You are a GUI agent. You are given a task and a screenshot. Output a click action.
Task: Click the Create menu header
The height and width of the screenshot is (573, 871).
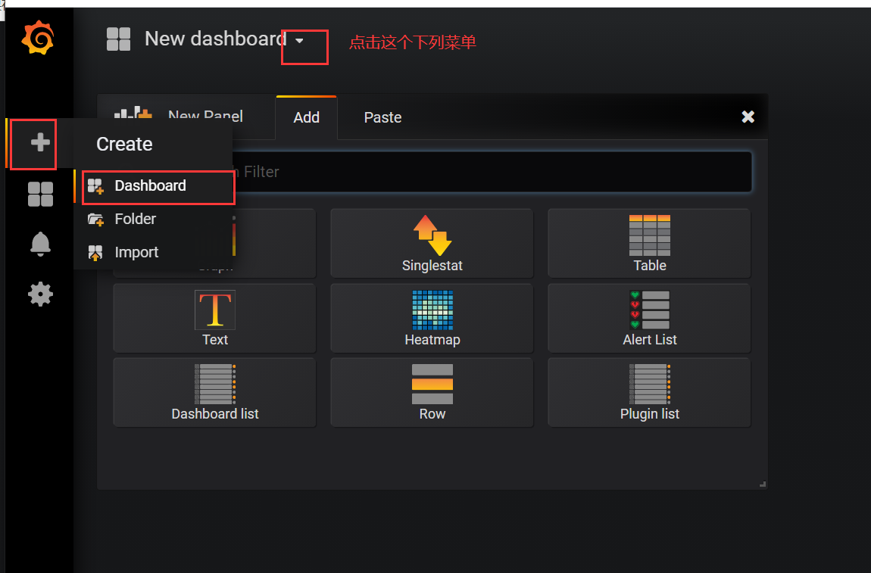click(x=124, y=145)
